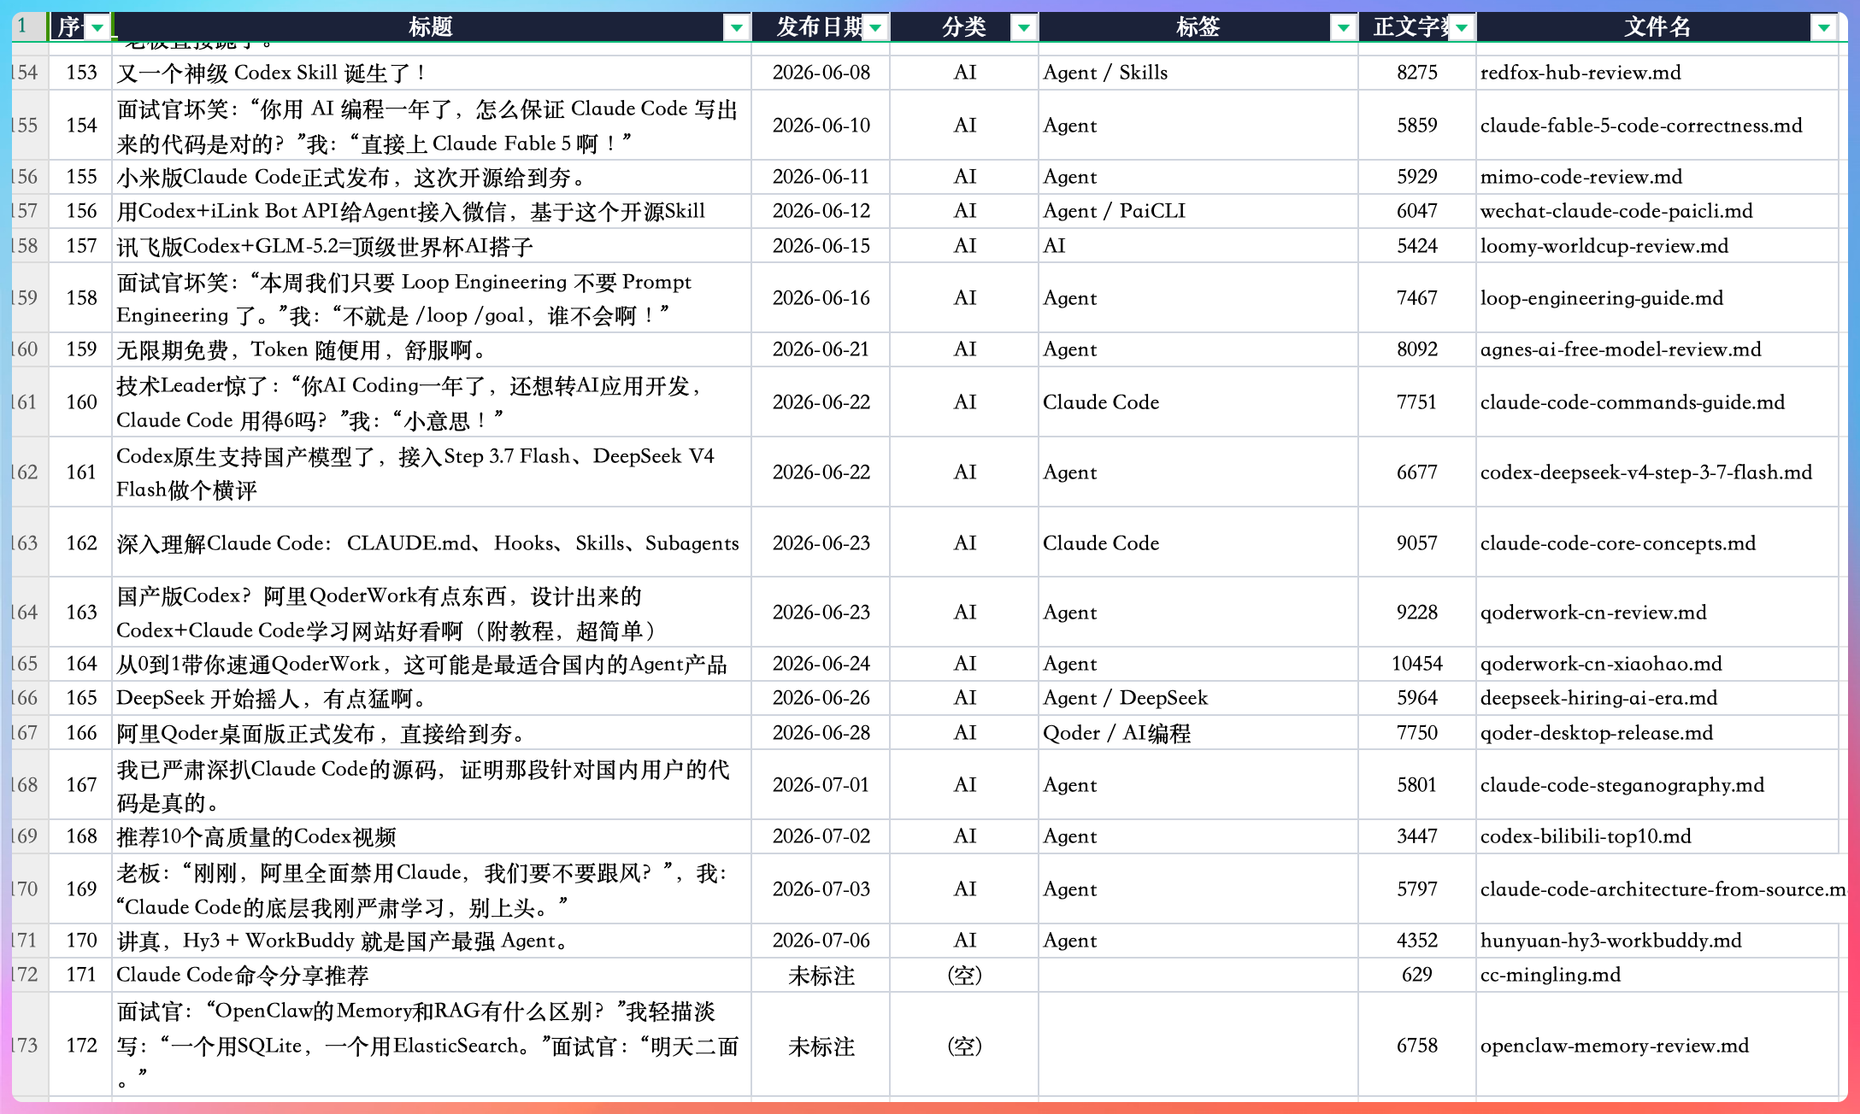The width and height of the screenshot is (1860, 1114).
Task: Select the date cell 2026-06-28
Action: [x=821, y=733]
